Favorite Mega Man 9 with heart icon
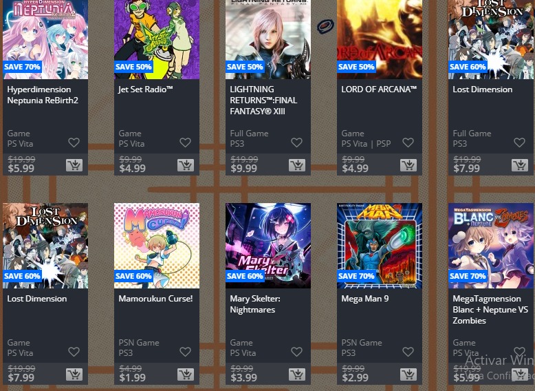This screenshot has height=391, width=535. 408,352
